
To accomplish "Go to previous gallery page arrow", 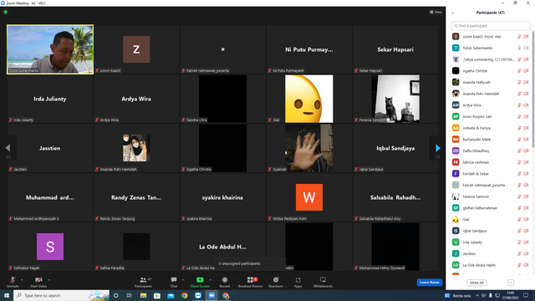I will pyautogui.click(x=8, y=148).
